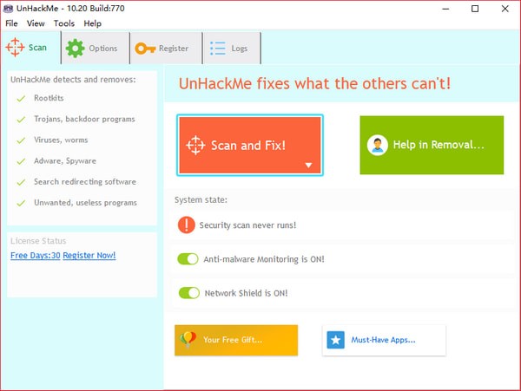Click the balloons icon on Free Gift
This screenshot has height=391, width=521.
[188, 340]
